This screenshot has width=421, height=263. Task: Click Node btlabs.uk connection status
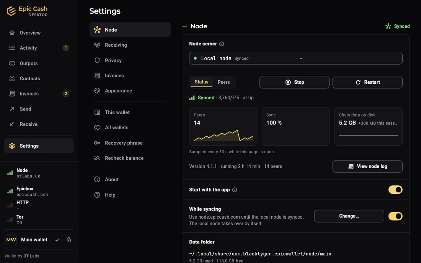pos(39,173)
